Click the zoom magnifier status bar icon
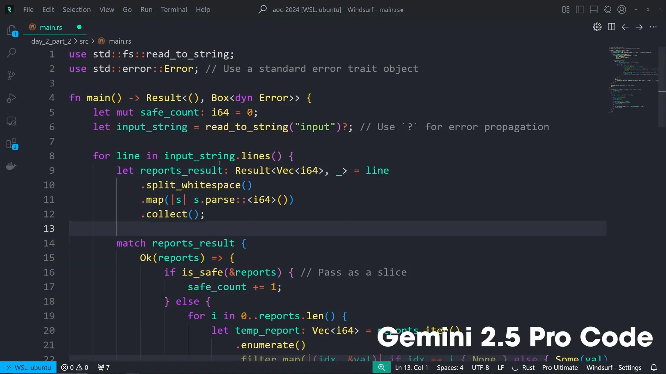 pos(382,367)
